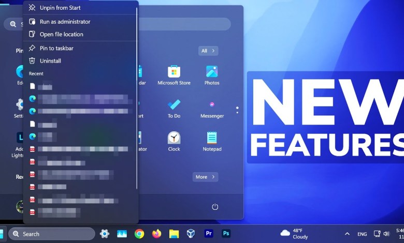Launch Premiere Pro from taskbar
Viewport: 404px width, 243px height.
pyautogui.click(x=209, y=234)
